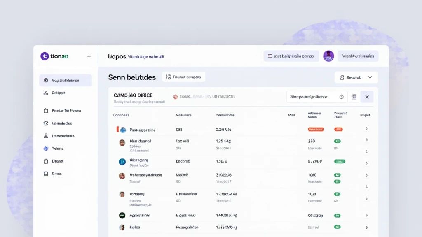Click the black avatar of Agolonainar

click(x=122, y=215)
